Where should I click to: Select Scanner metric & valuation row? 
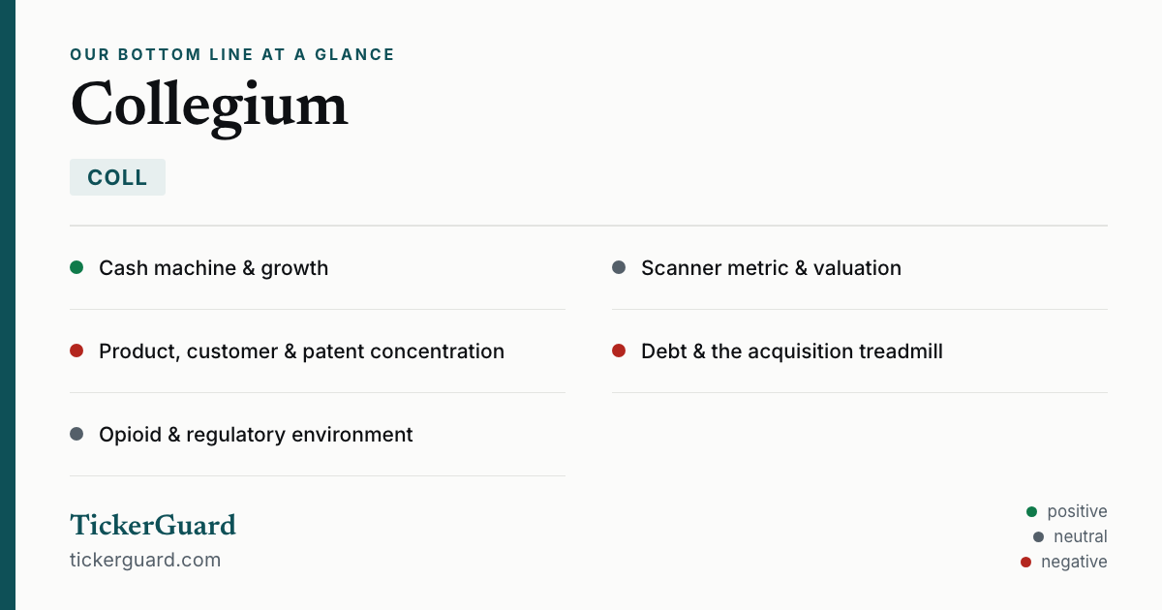pyautogui.click(x=860, y=268)
